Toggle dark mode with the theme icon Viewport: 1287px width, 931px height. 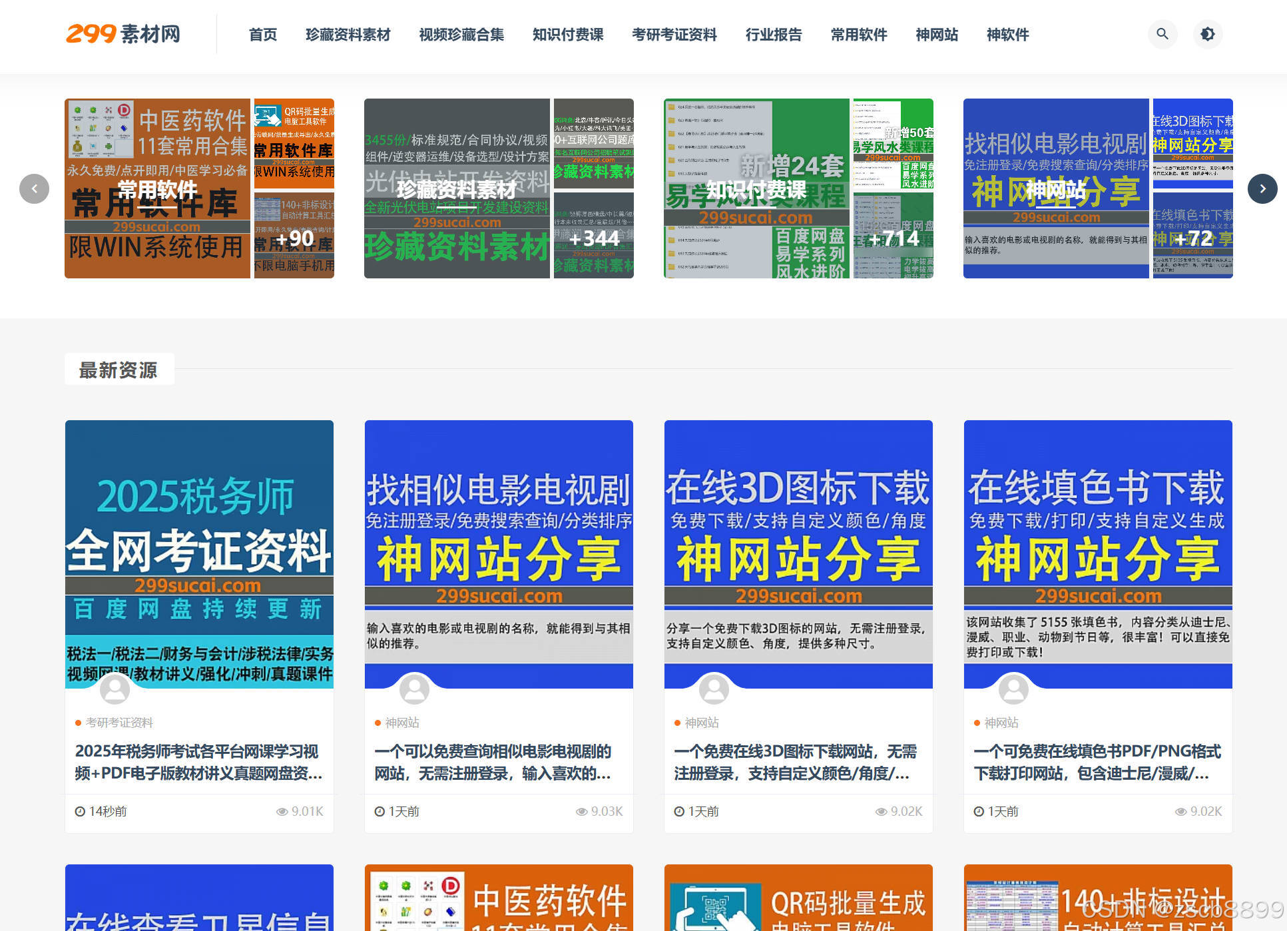(1207, 34)
